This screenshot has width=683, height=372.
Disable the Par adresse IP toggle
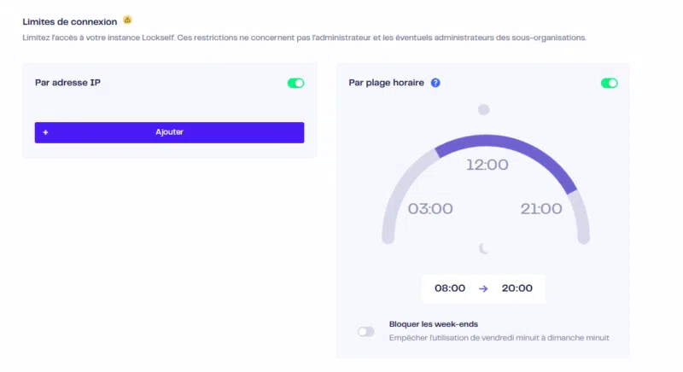tap(295, 83)
